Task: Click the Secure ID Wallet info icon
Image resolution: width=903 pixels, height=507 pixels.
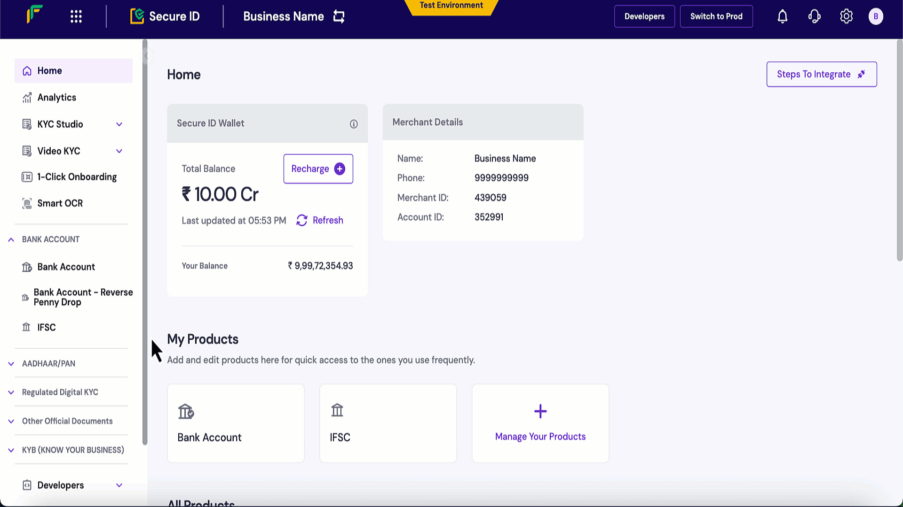Action: (x=354, y=123)
